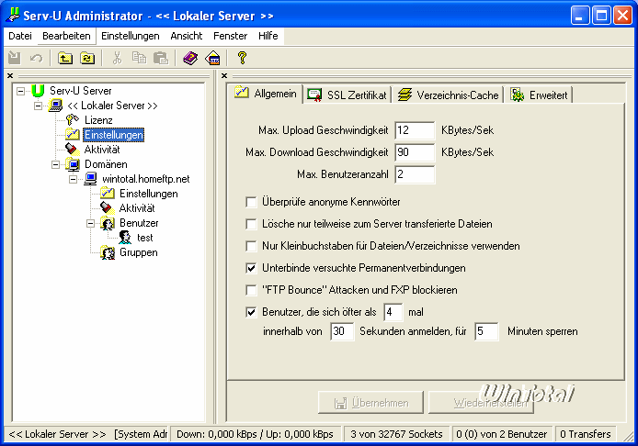638x446 pixels.
Task: Click the undo toolbar icon
Action: click(36, 58)
